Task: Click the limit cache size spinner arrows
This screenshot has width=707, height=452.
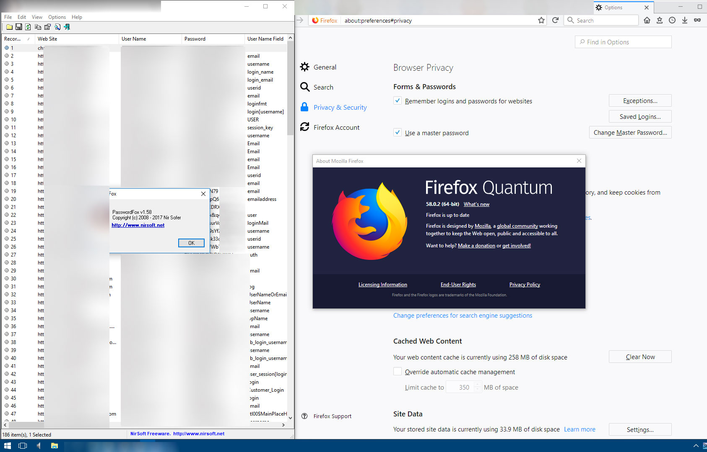Action: click(478, 387)
